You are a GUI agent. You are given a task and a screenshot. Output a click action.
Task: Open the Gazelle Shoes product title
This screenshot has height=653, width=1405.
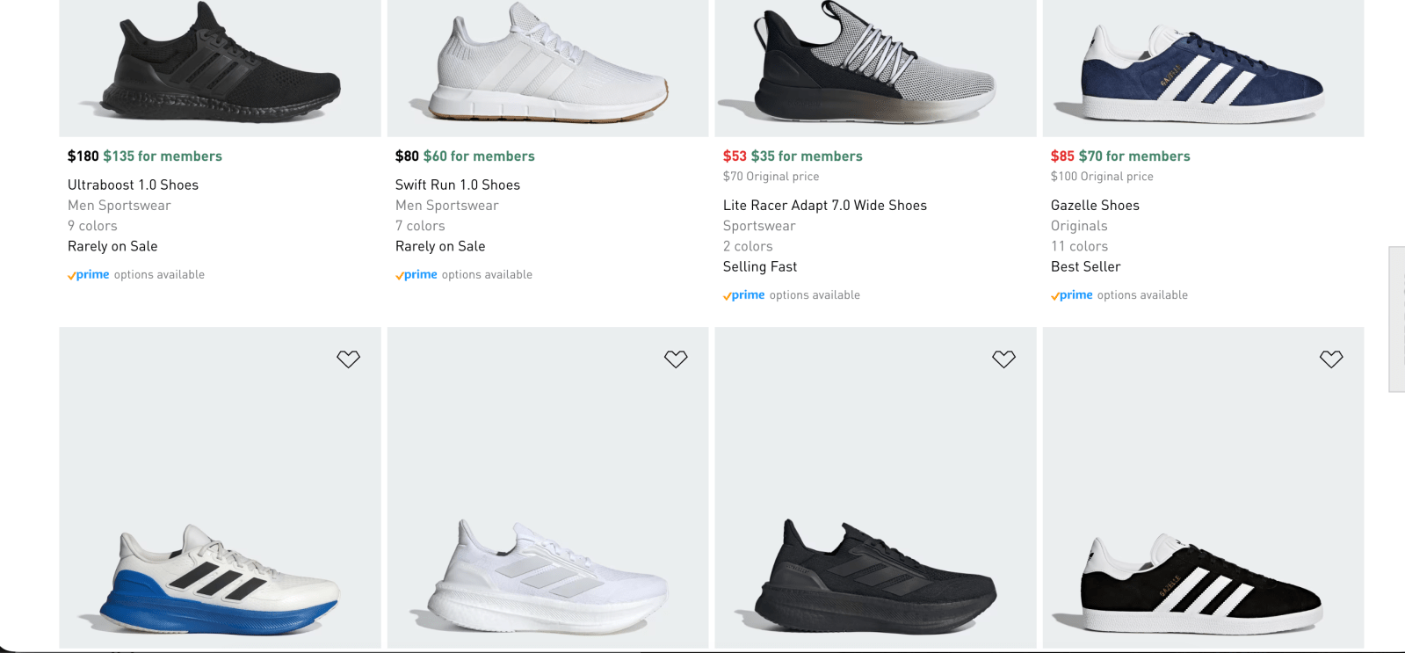(1095, 205)
